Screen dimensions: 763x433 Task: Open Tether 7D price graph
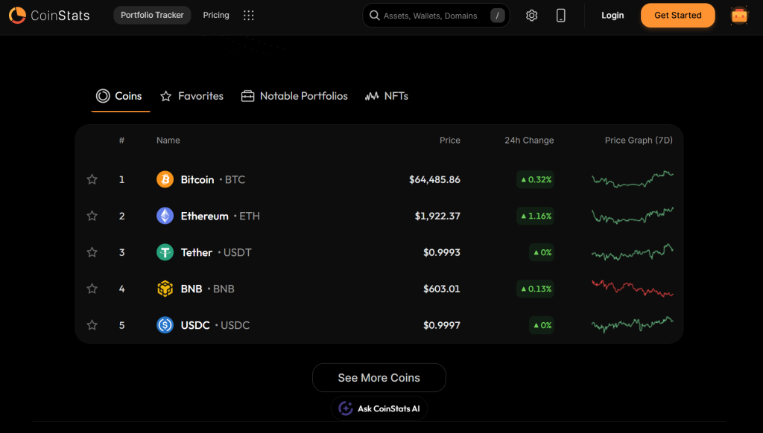click(x=633, y=252)
